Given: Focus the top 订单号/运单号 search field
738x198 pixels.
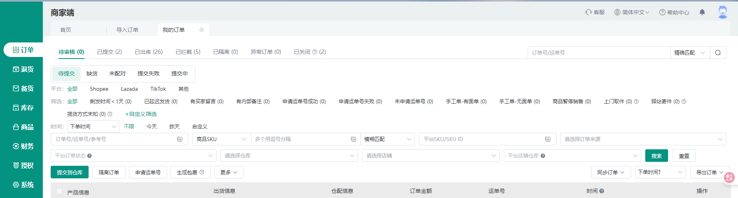Looking at the screenshot, I should pos(599,53).
